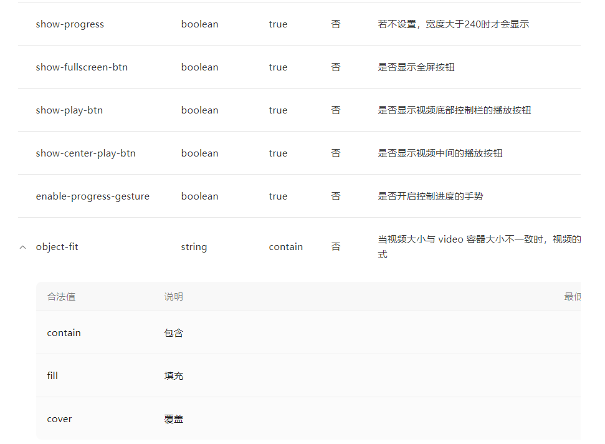The height and width of the screenshot is (444, 605).
Task: Click the fill legal value cell
Action: click(52, 376)
